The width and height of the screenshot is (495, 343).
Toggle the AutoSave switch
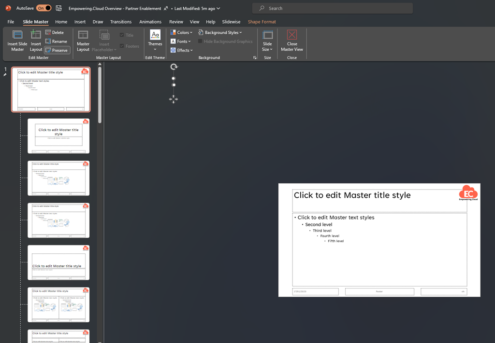44,8
